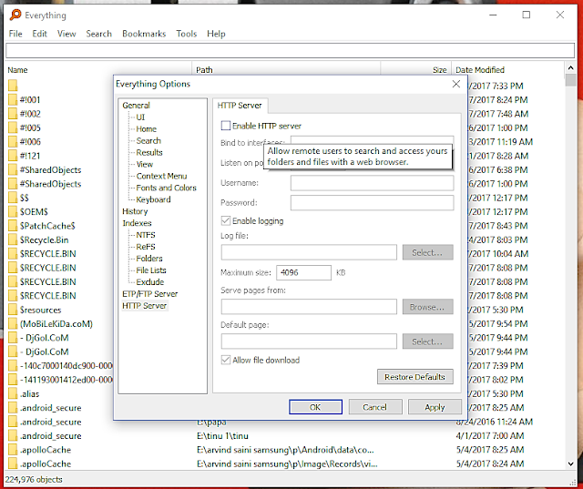Select Fonts and Colors option
The image size is (583, 489).
pyautogui.click(x=166, y=188)
